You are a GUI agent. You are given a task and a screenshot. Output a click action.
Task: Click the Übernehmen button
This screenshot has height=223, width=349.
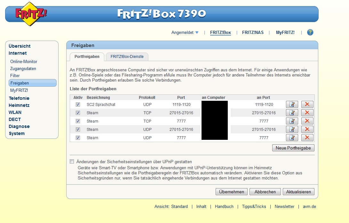(x=232, y=192)
